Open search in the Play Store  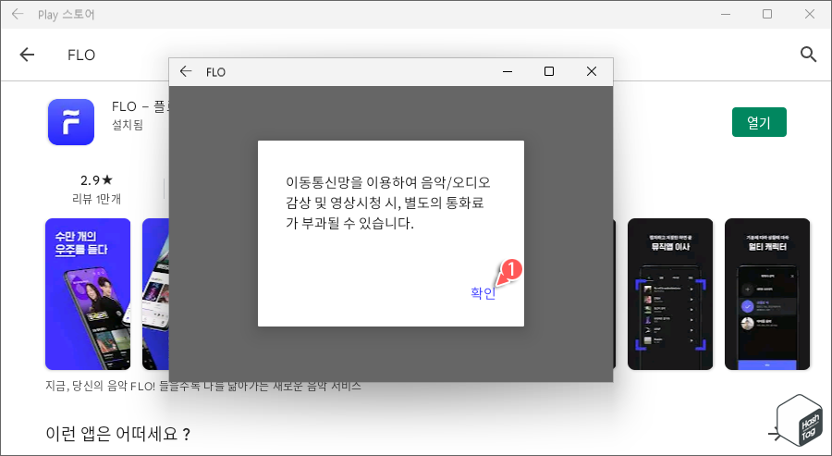(x=808, y=55)
